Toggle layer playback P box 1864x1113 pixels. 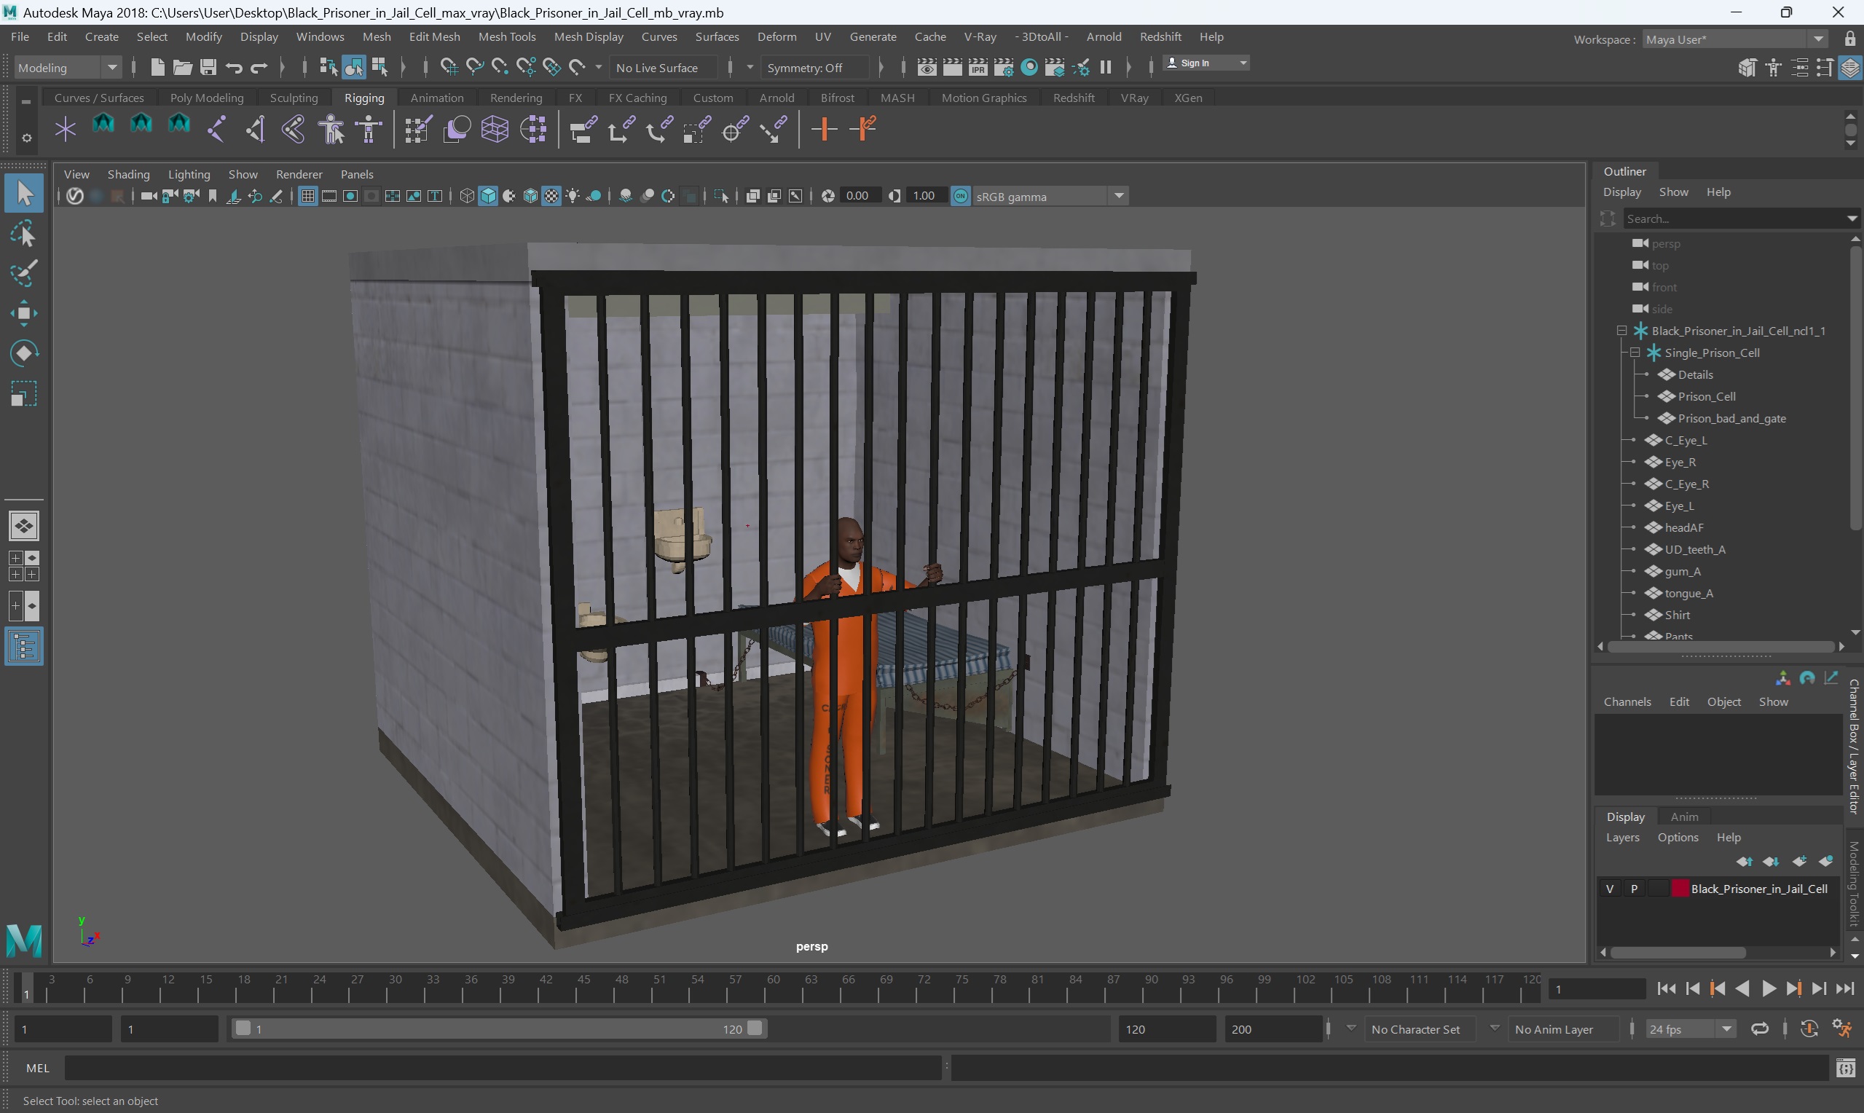(x=1634, y=889)
